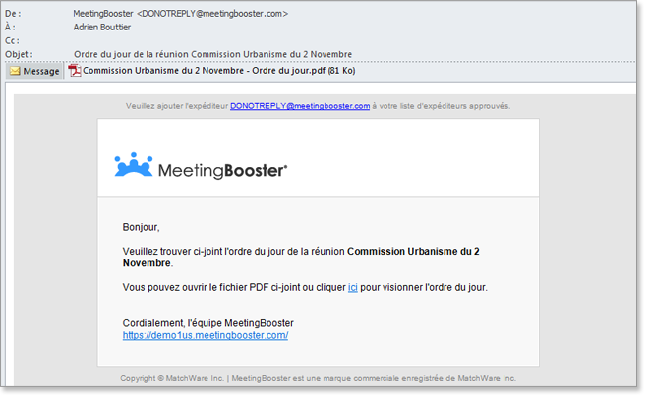Click the "ici" link to view the agenda
652x403 pixels.
[x=353, y=287]
